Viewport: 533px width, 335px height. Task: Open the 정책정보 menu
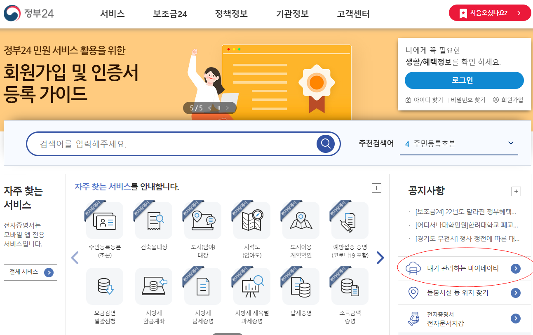(x=231, y=14)
